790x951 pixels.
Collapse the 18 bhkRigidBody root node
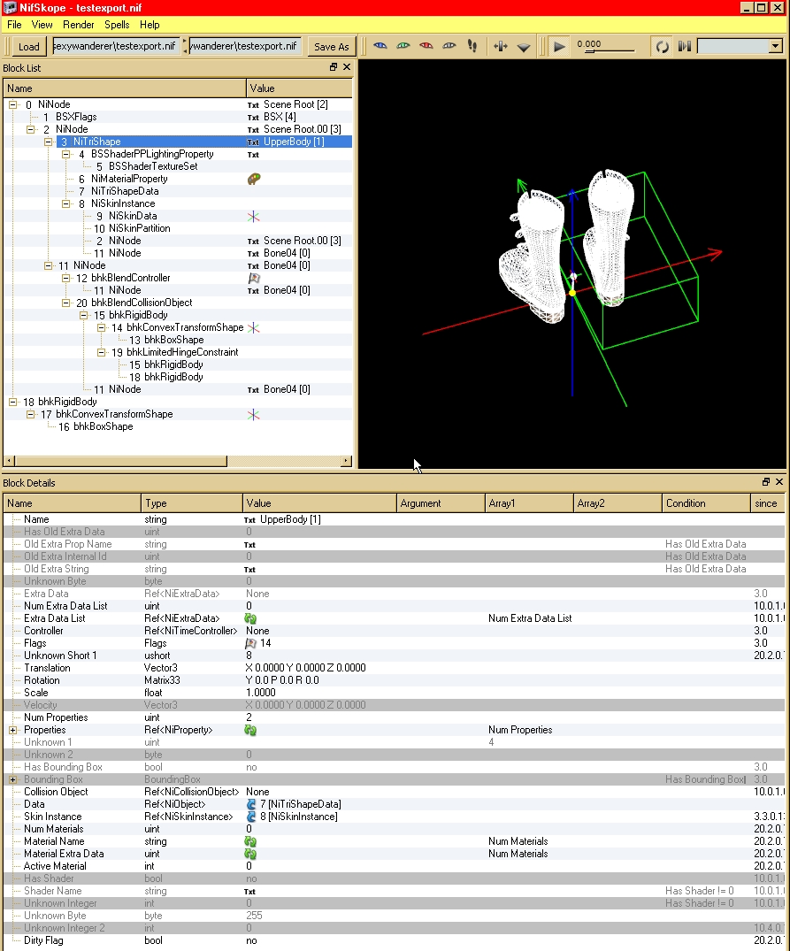coord(12,403)
